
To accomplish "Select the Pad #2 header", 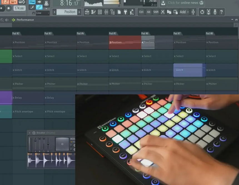I will click(x=16, y=34).
